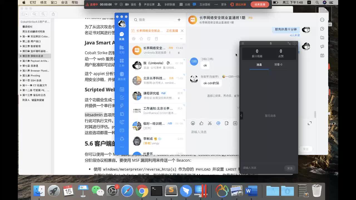Switch to the 消息 tab in live panel
The image size is (356, 200).
pos(259,65)
